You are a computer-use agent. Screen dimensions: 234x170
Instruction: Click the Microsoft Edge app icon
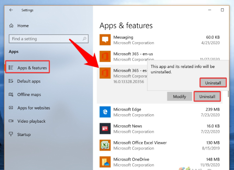(x=105, y=112)
